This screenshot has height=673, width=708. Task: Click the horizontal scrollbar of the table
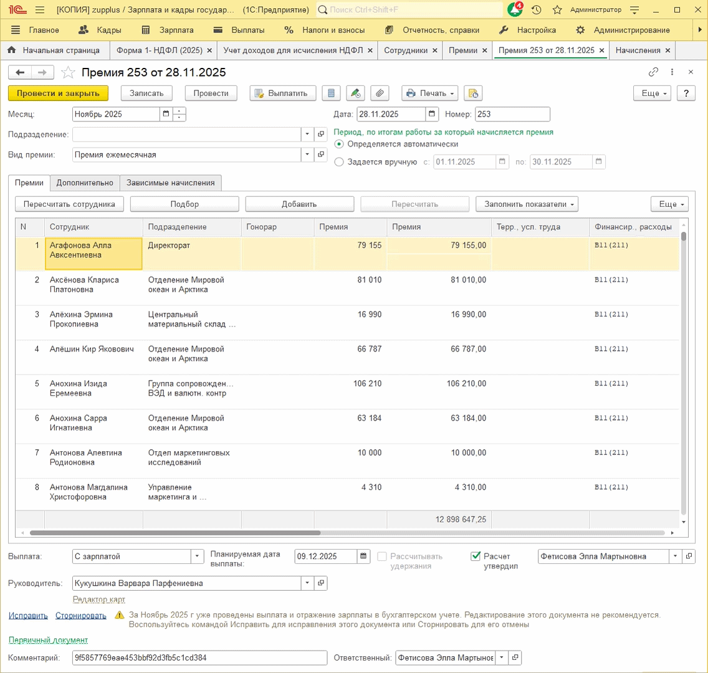point(175,533)
